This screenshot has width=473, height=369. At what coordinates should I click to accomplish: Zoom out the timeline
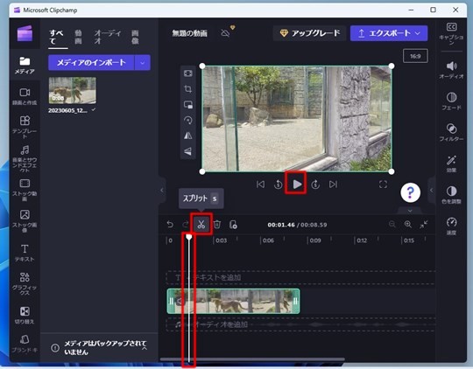tap(392, 224)
